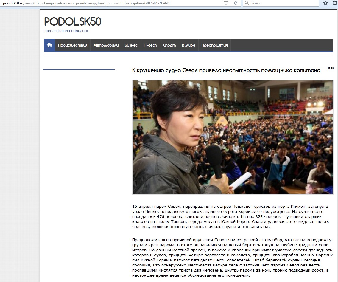This screenshot has width=338, height=282.
Task: Click the reader view icon in address bar
Action: [226, 3]
